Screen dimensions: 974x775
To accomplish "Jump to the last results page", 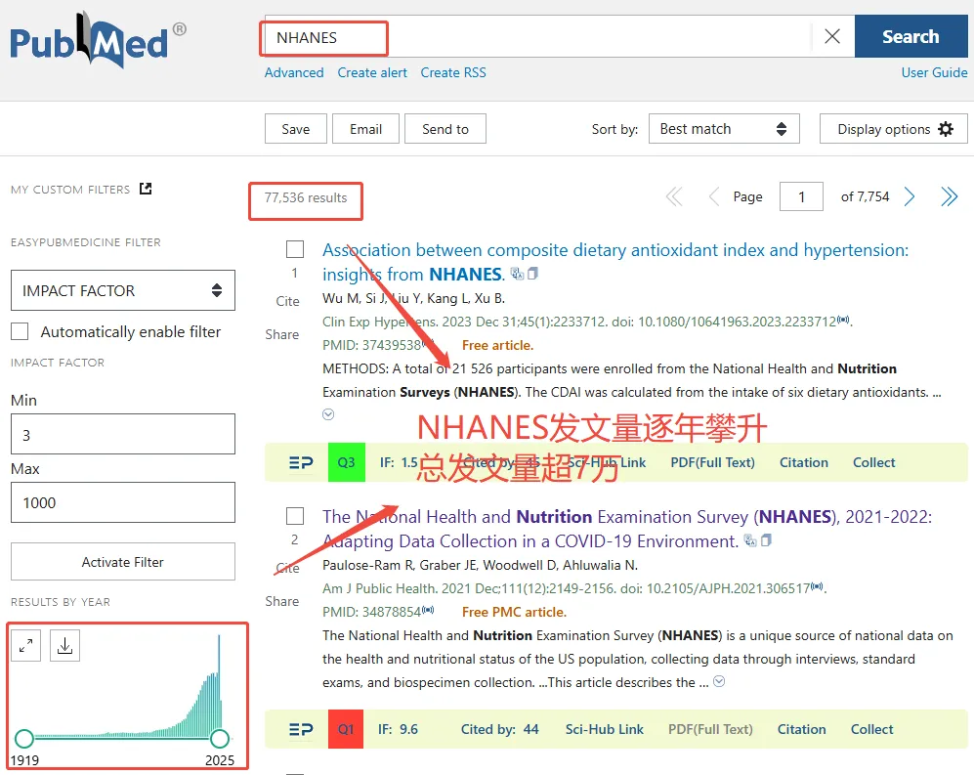I will tap(950, 197).
